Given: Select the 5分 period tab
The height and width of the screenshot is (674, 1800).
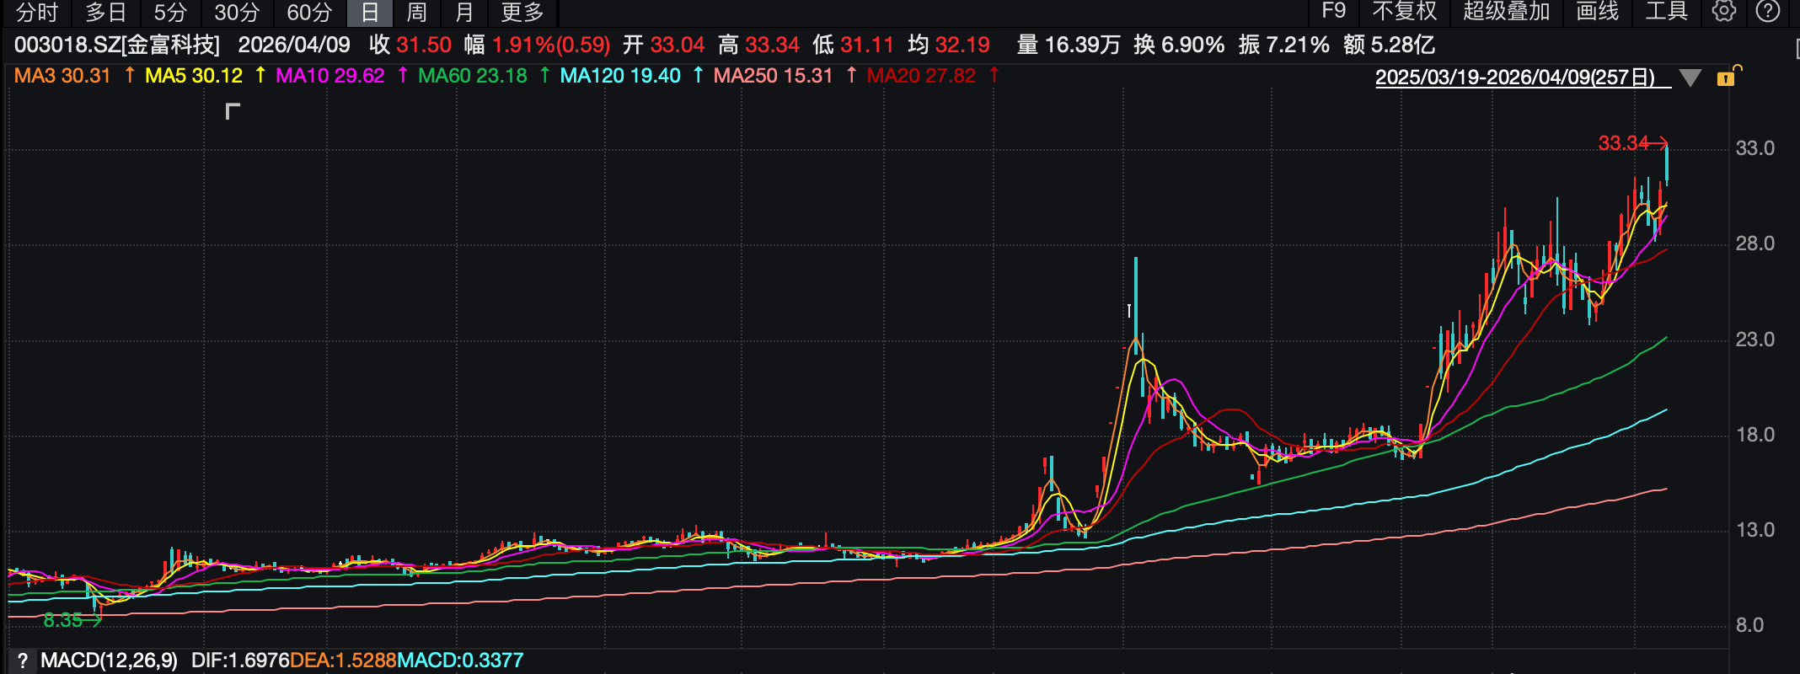Looking at the screenshot, I should pyautogui.click(x=170, y=13).
